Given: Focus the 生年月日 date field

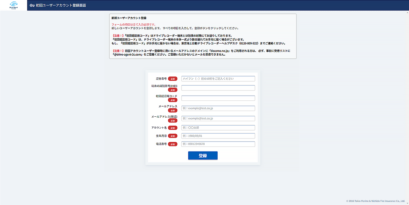Looking at the screenshot, I should click(218, 136).
